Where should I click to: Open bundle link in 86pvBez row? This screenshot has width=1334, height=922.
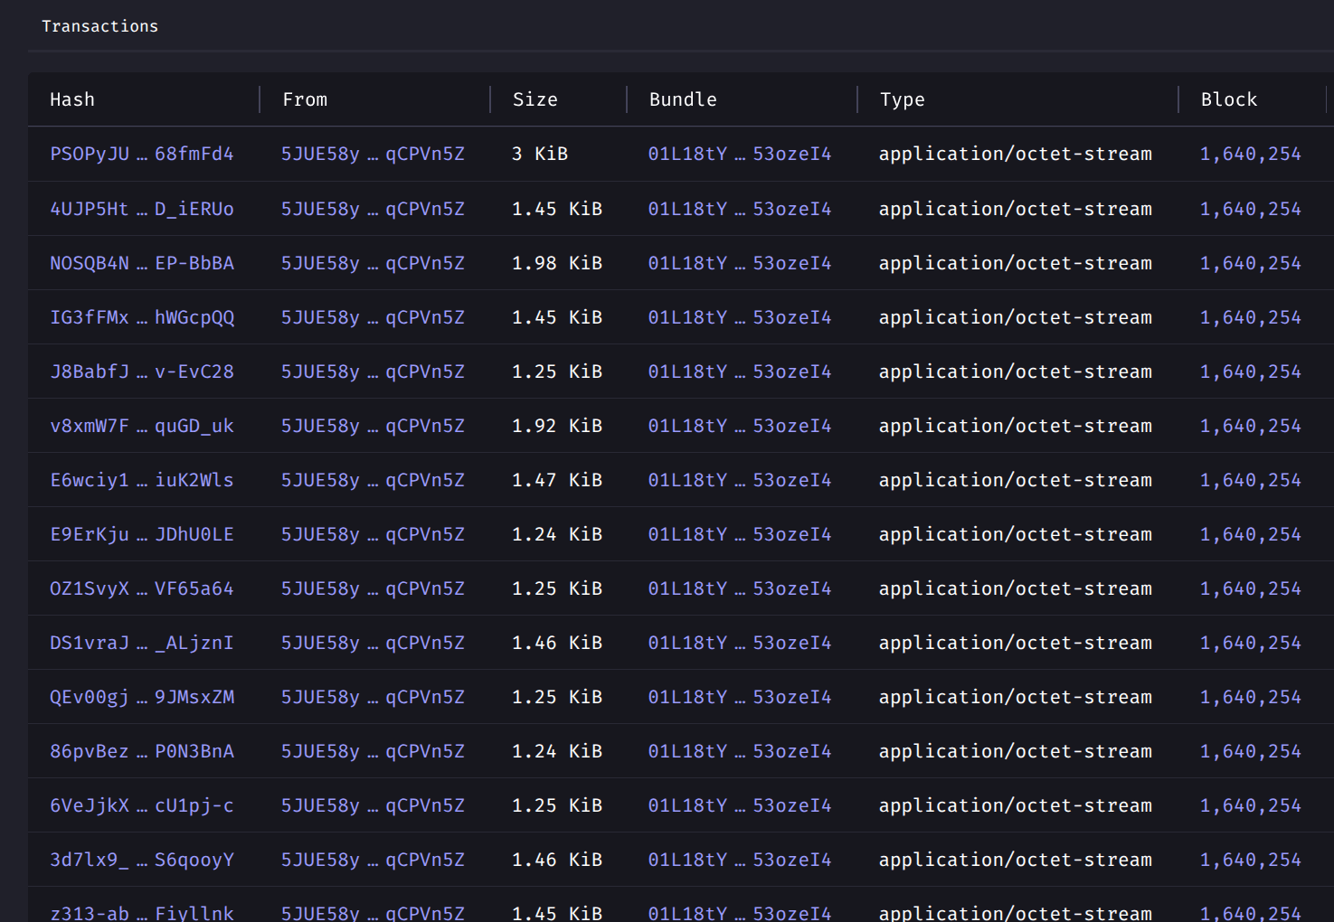740,751
